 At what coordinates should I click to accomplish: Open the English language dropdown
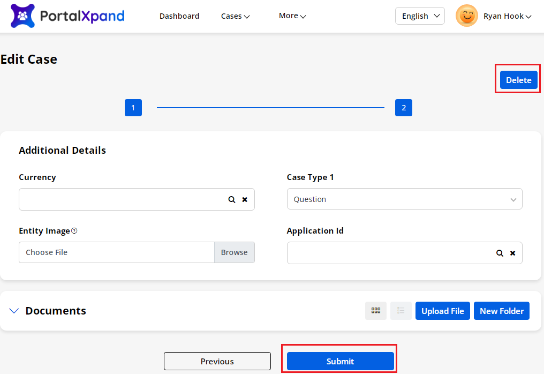[x=420, y=16]
